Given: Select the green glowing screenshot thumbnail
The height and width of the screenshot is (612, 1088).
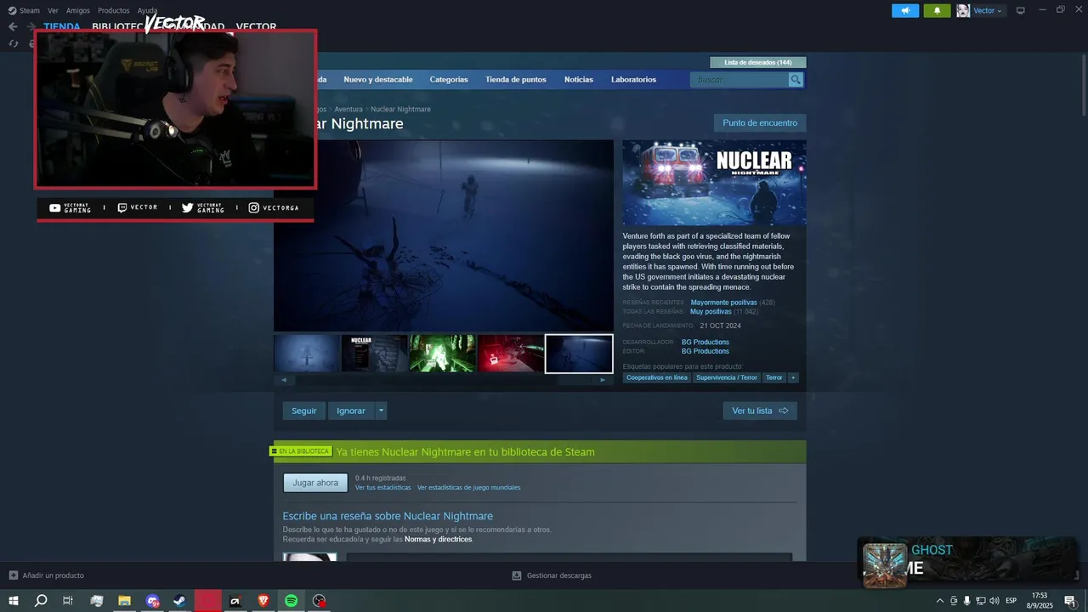Looking at the screenshot, I should 443,353.
